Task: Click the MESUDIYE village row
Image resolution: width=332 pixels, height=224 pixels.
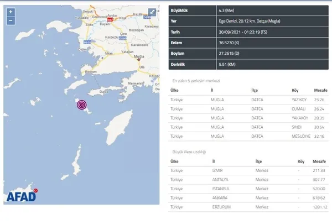Action: 248,135
